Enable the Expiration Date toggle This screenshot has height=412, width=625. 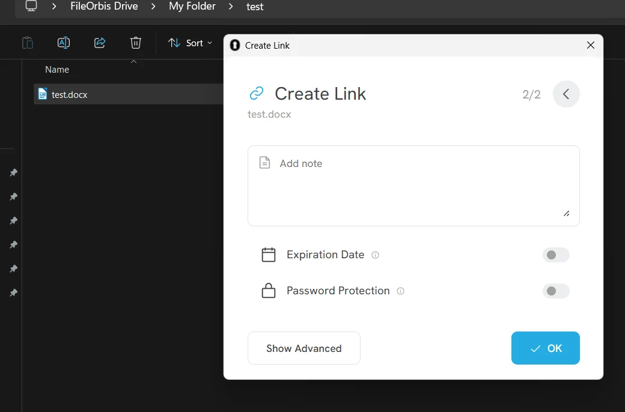click(555, 255)
